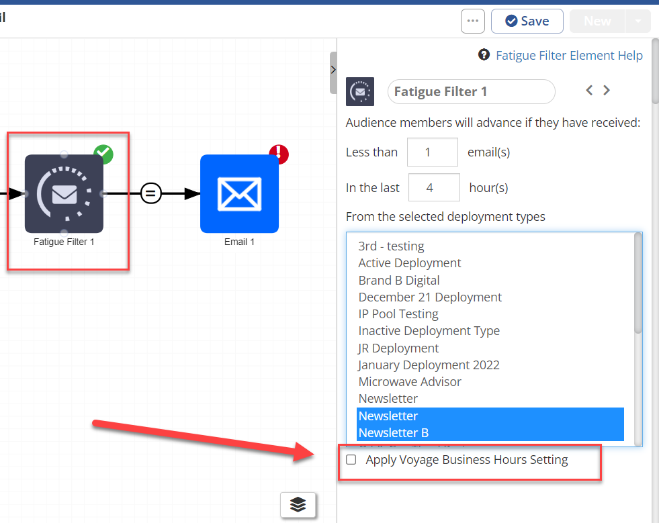The image size is (659, 523).
Task: Collapse the side panel with the arrow tab
Action: 333,70
